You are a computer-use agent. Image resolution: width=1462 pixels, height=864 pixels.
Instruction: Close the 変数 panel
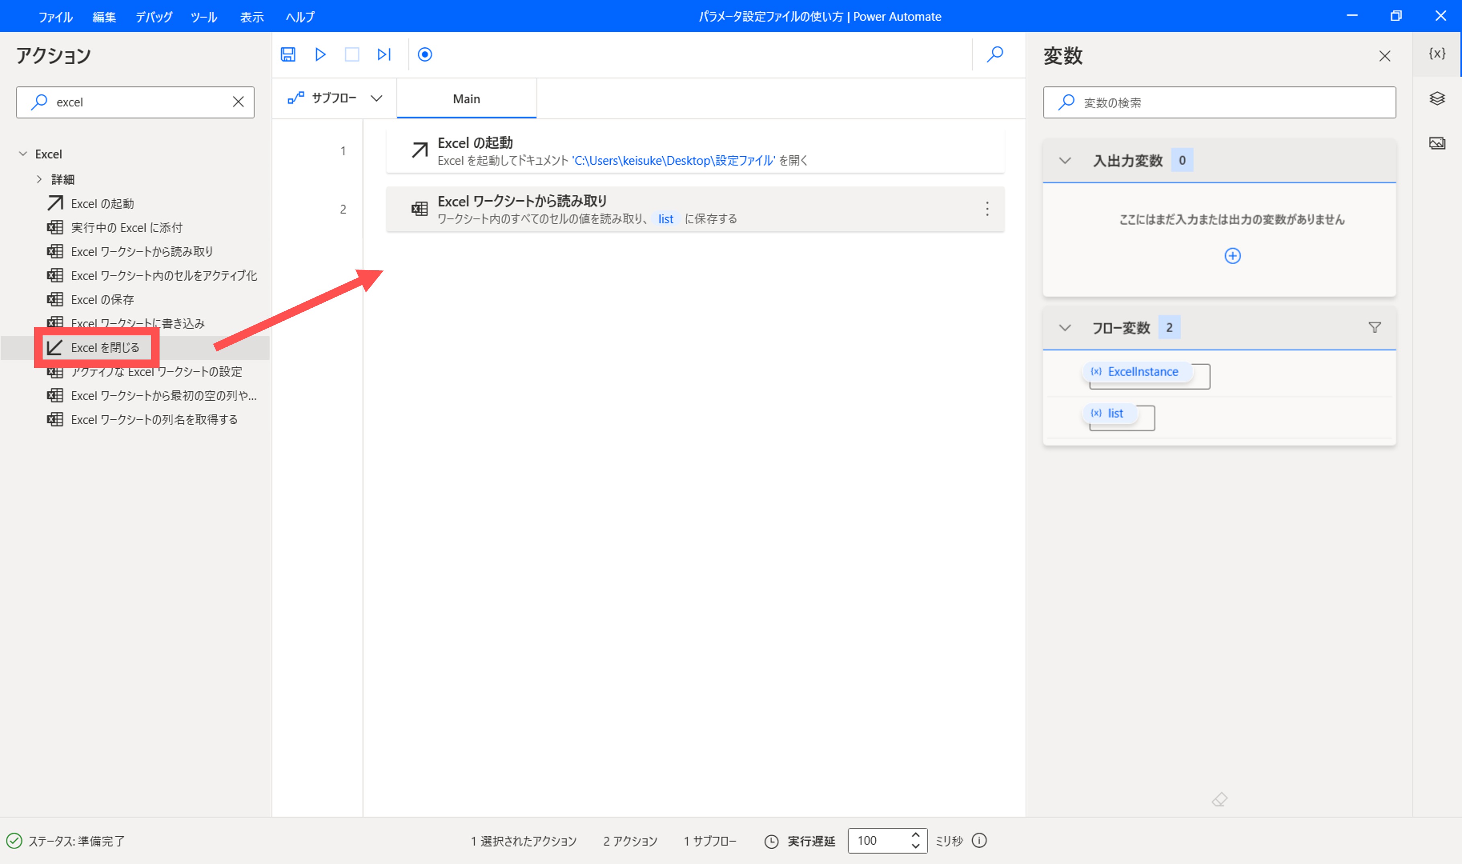tap(1384, 56)
